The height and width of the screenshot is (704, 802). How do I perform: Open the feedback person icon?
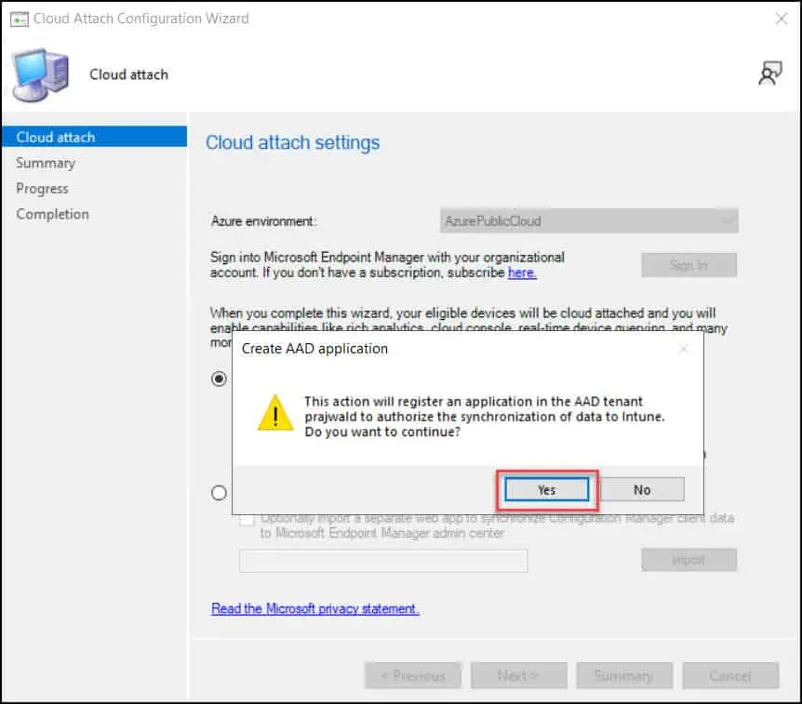pos(769,73)
